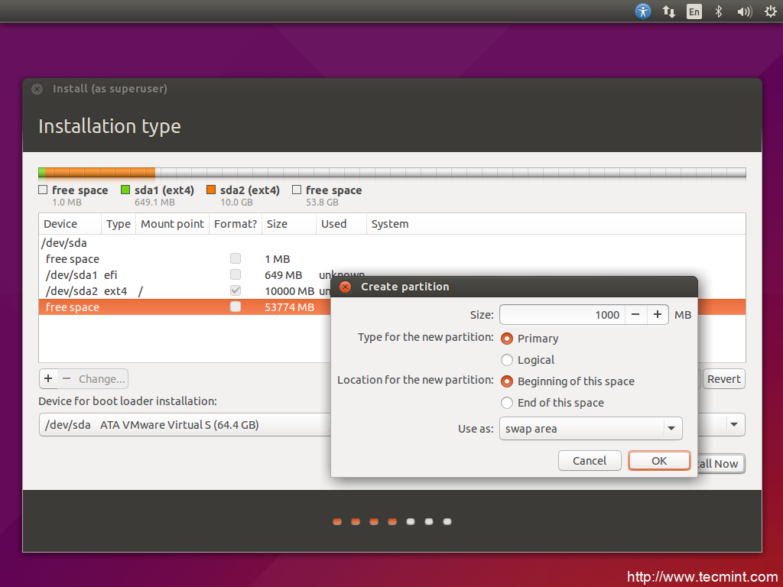This screenshot has width=783, height=587.
Task: Expand the boot loader device dropdown
Action: [x=734, y=425]
